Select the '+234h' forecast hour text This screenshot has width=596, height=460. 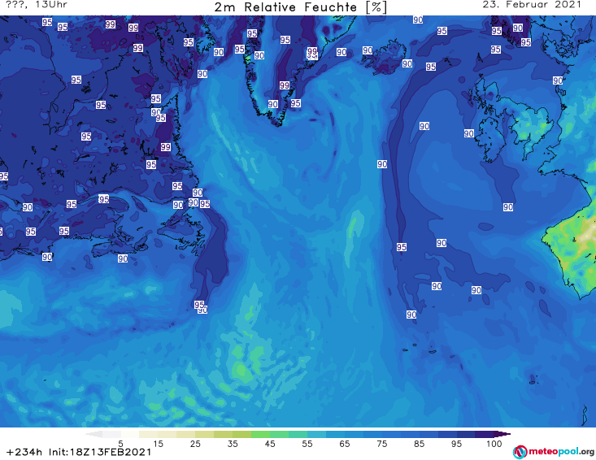click(24, 452)
